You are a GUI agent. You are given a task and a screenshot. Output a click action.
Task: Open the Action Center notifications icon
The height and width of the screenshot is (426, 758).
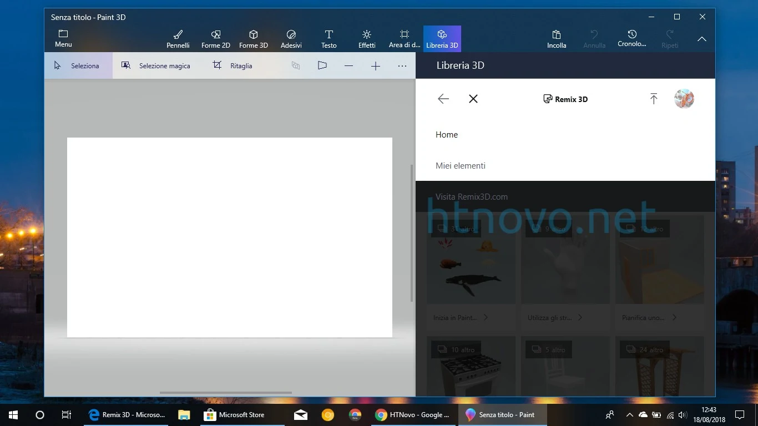(740, 415)
